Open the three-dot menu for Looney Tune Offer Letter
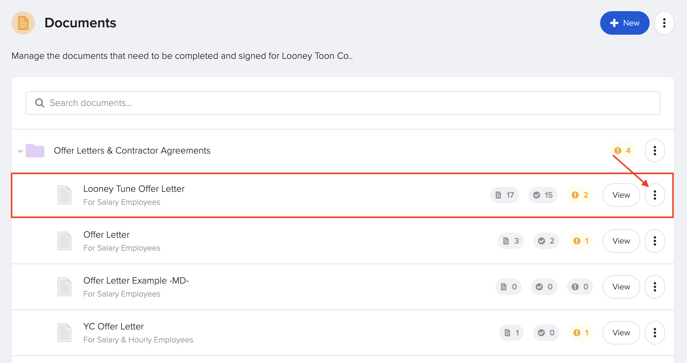This screenshot has width=687, height=363. [x=655, y=195]
